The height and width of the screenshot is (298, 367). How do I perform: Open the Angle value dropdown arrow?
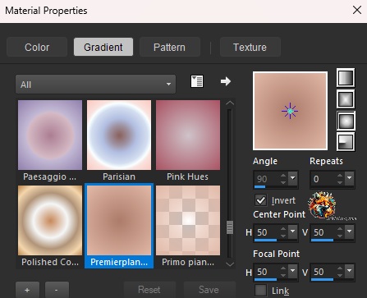(x=293, y=178)
